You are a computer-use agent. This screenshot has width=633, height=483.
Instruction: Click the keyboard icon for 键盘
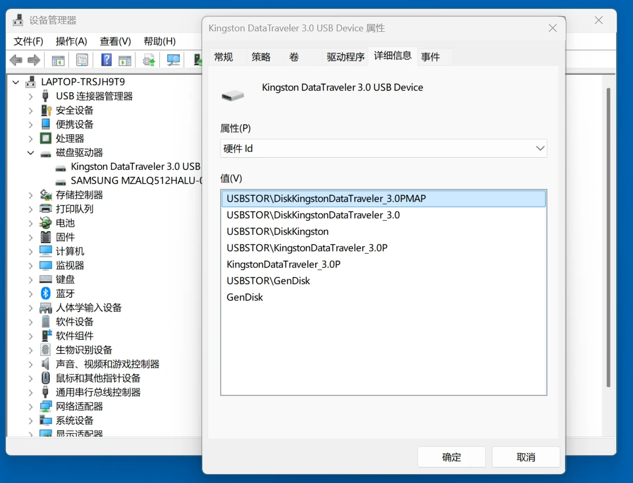(46, 279)
